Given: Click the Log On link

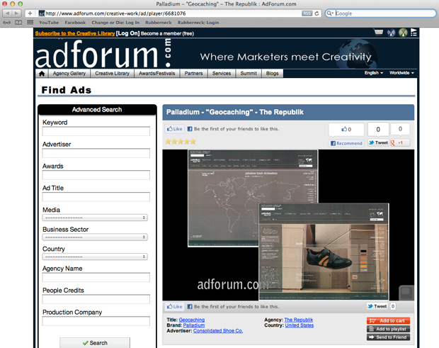Looking at the screenshot, I should [x=127, y=33].
